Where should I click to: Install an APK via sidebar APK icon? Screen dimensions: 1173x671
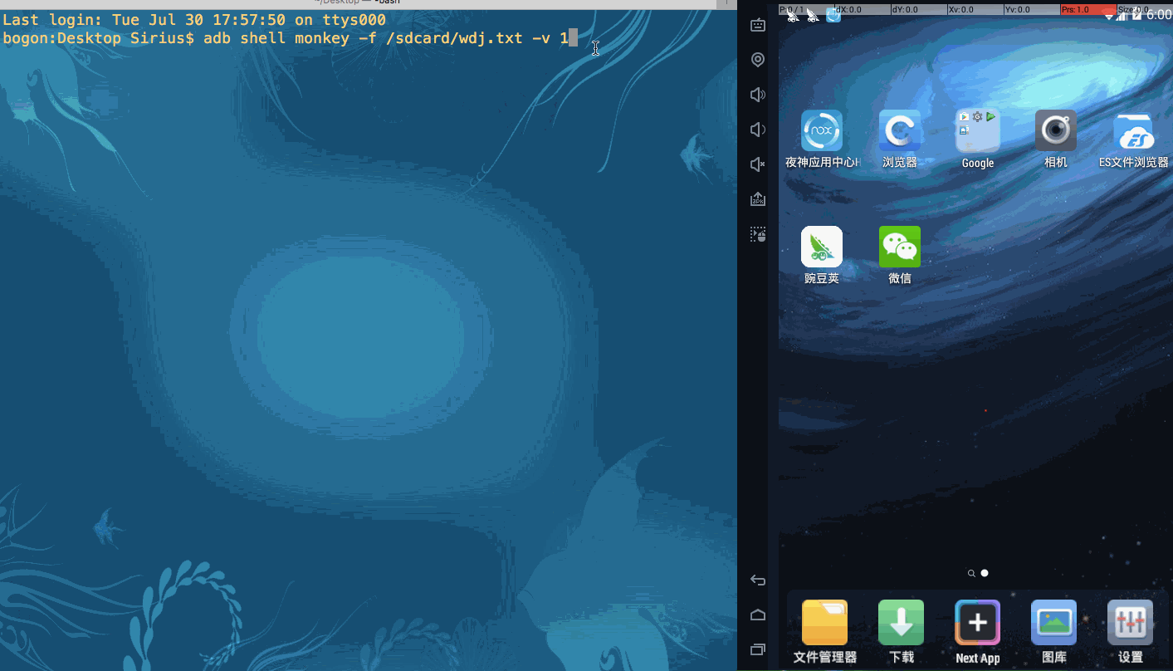pos(758,199)
